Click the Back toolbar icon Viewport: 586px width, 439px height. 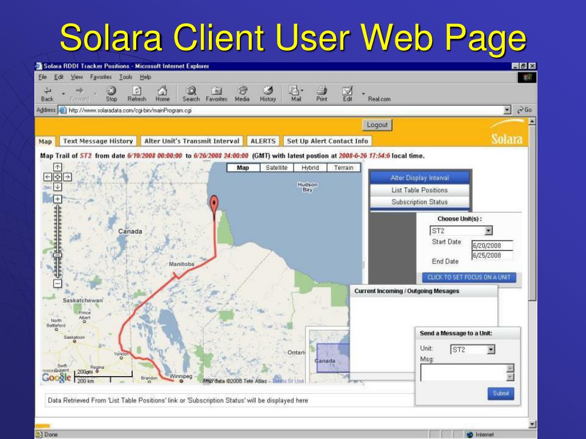click(x=47, y=94)
